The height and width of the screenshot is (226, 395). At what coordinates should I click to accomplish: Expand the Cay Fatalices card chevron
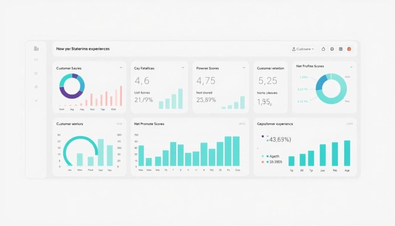183,68
